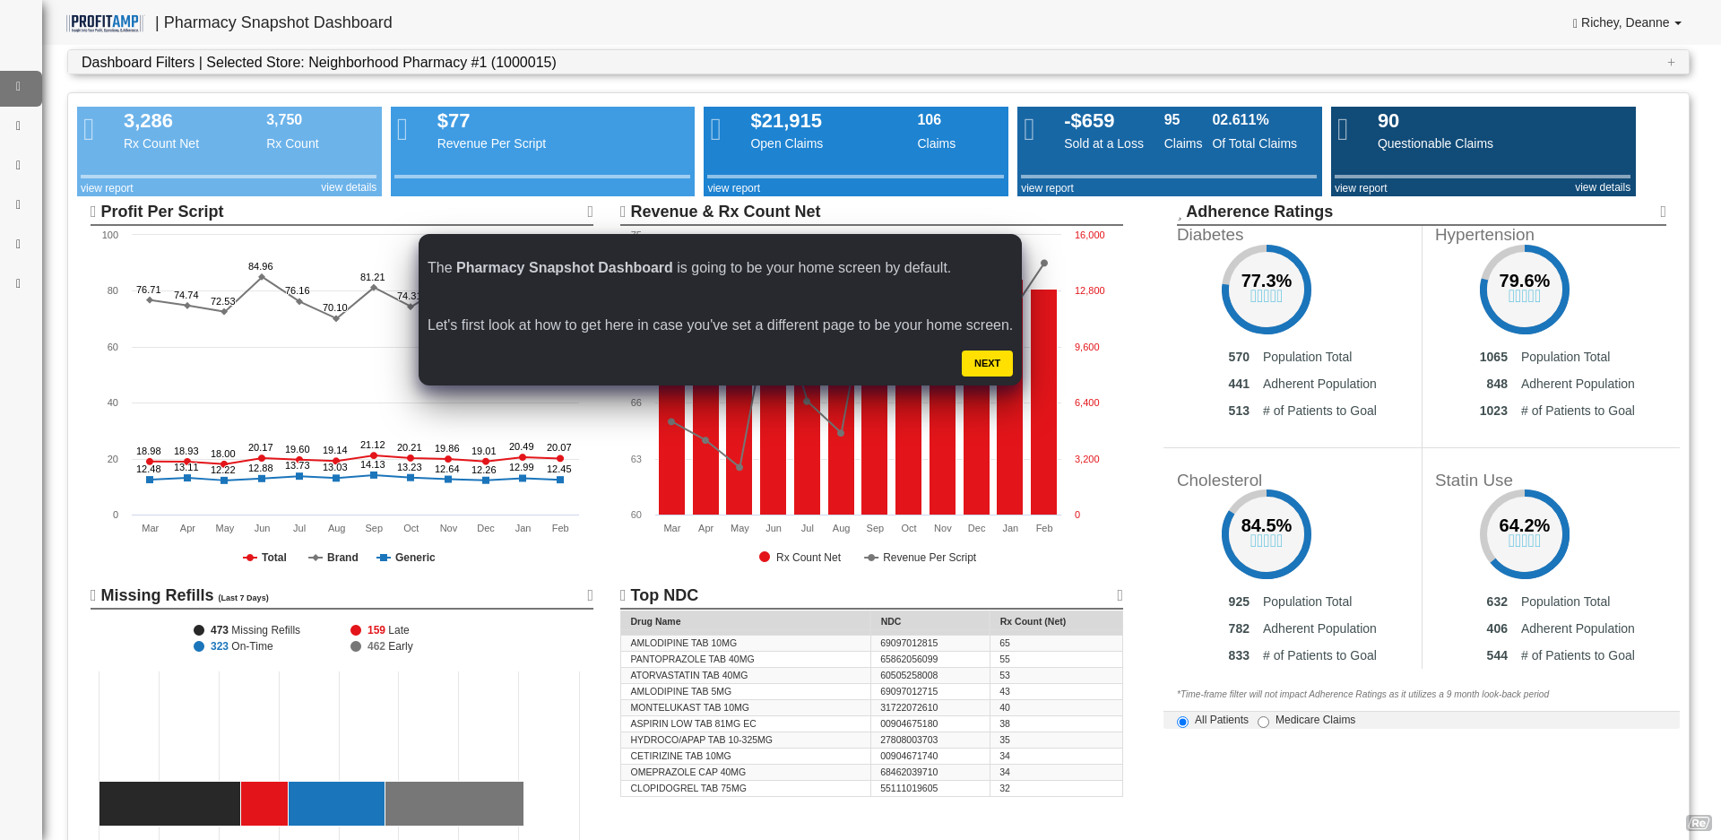Click the icon right of Profit Per Script title
Image resolution: width=1721 pixels, height=840 pixels.
[x=590, y=212]
